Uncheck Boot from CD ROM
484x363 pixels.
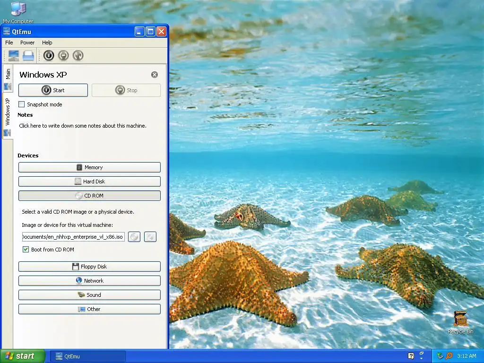click(x=26, y=250)
